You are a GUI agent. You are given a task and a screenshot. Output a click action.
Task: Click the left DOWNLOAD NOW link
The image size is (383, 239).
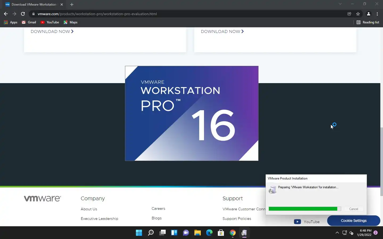tap(52, 31)
